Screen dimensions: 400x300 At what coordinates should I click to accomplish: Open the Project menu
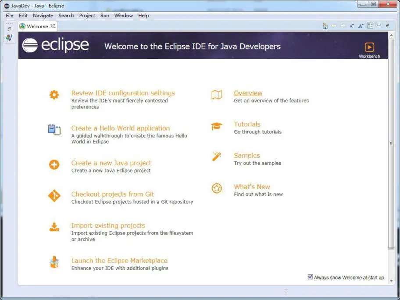(x=87, y=15)
